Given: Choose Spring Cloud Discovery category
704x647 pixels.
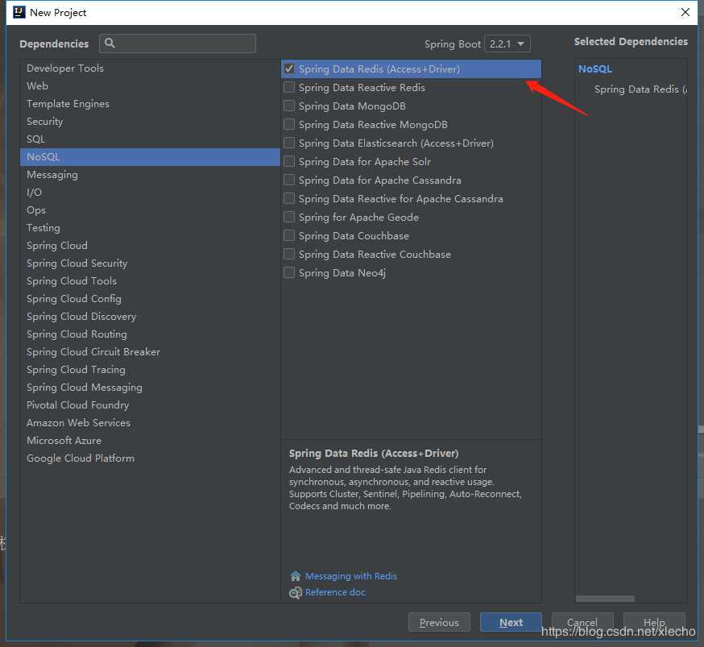Looking at the screenshot, I should coord(150,317).
